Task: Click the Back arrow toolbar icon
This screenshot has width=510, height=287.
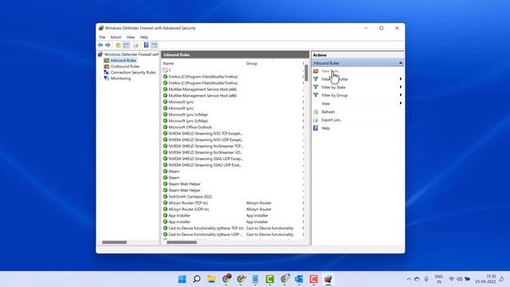Action: 100,45
